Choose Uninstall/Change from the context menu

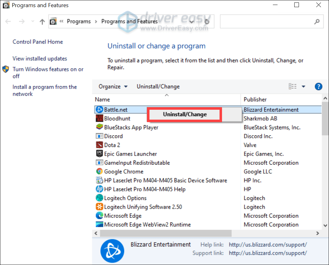coord(185,114)
